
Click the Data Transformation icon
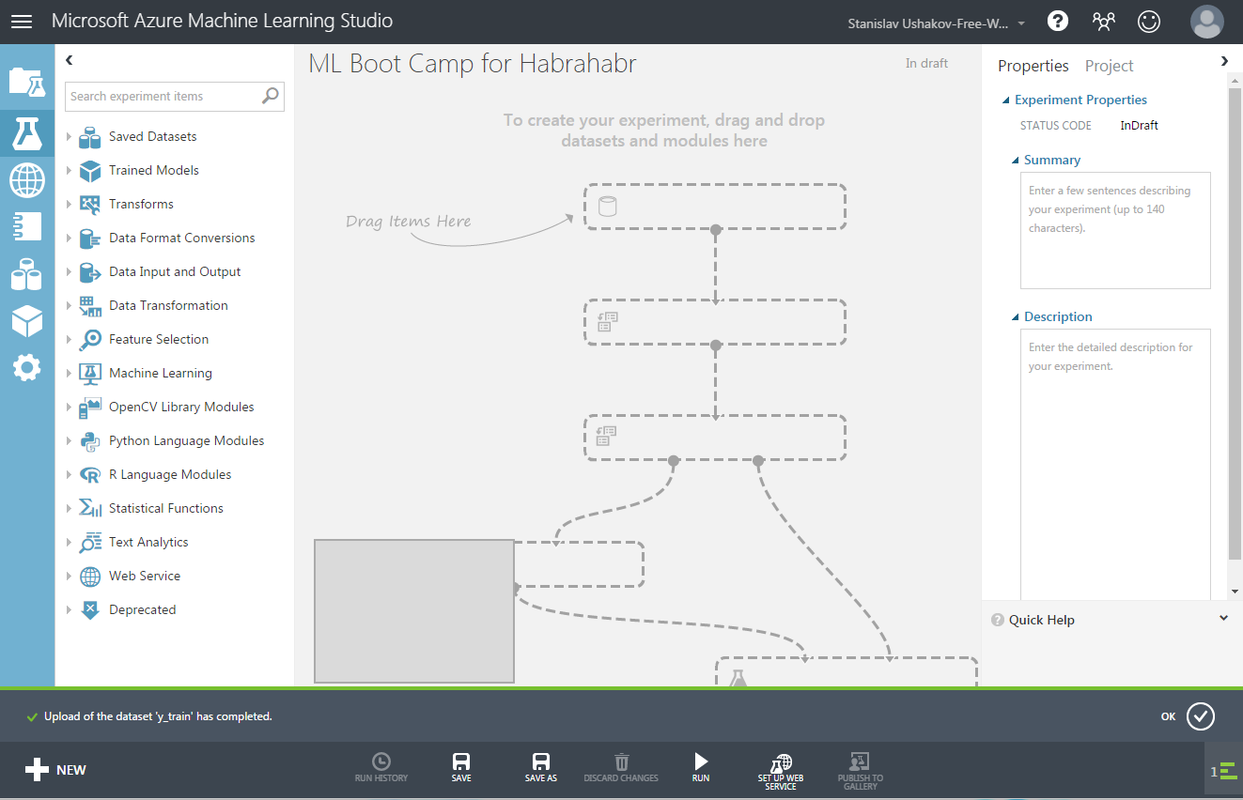pyautogui.click(x=90, y=306)
